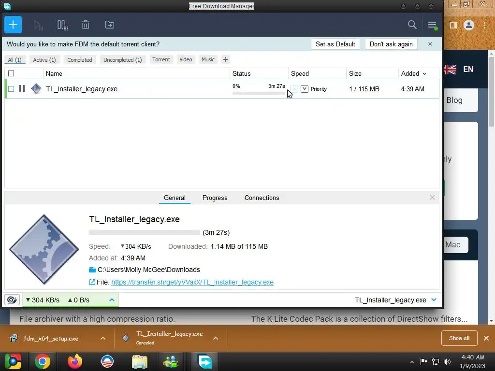
Task: Click progress bar in download list row
Action: pos(259,93)
